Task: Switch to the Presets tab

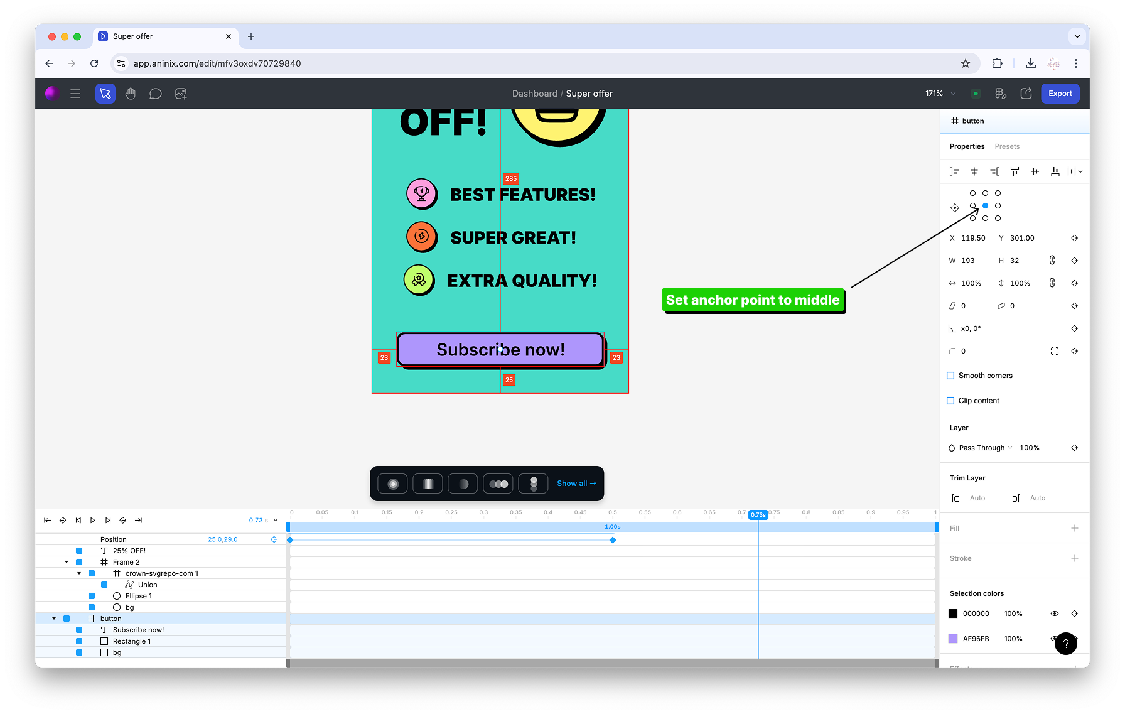Action: (1007, 146)
